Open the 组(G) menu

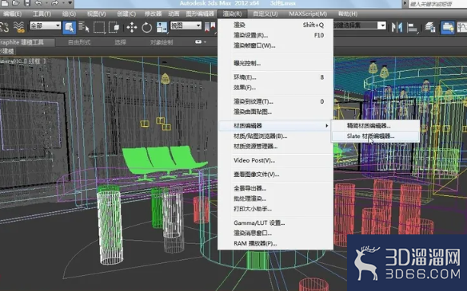click(x=69, y=14)
